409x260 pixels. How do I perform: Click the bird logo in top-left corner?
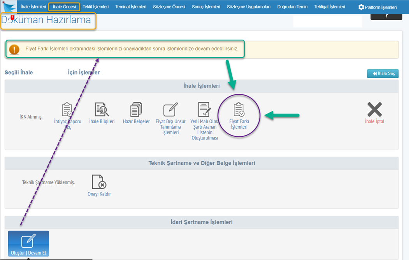pos(10,7)
